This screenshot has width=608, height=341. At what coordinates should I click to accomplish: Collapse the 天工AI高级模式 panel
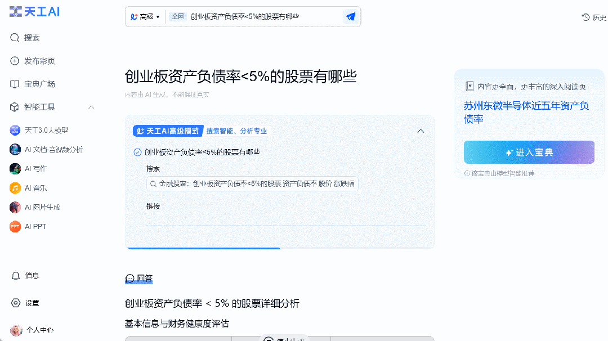point(421,131)
